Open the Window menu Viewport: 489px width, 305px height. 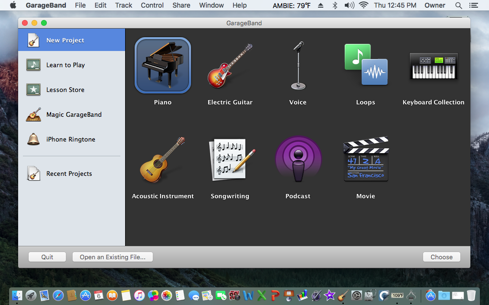pyautogui.click(x=212, y=5)
